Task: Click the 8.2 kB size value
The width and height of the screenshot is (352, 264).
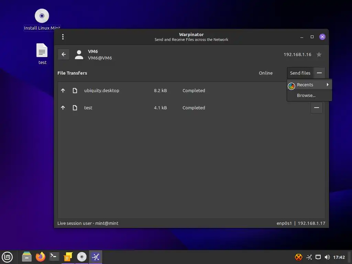Action: tap(160, 90)
